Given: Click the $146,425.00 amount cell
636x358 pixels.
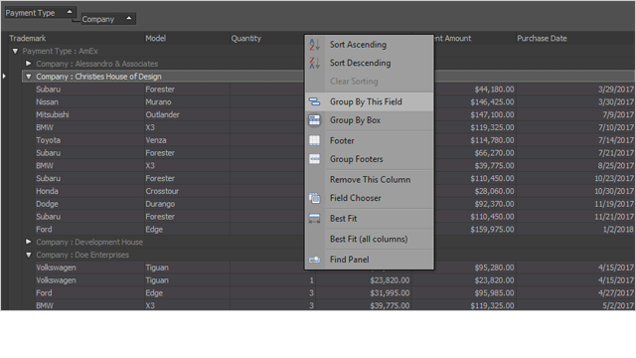Looking at the screenshot, I should (475, 101).
